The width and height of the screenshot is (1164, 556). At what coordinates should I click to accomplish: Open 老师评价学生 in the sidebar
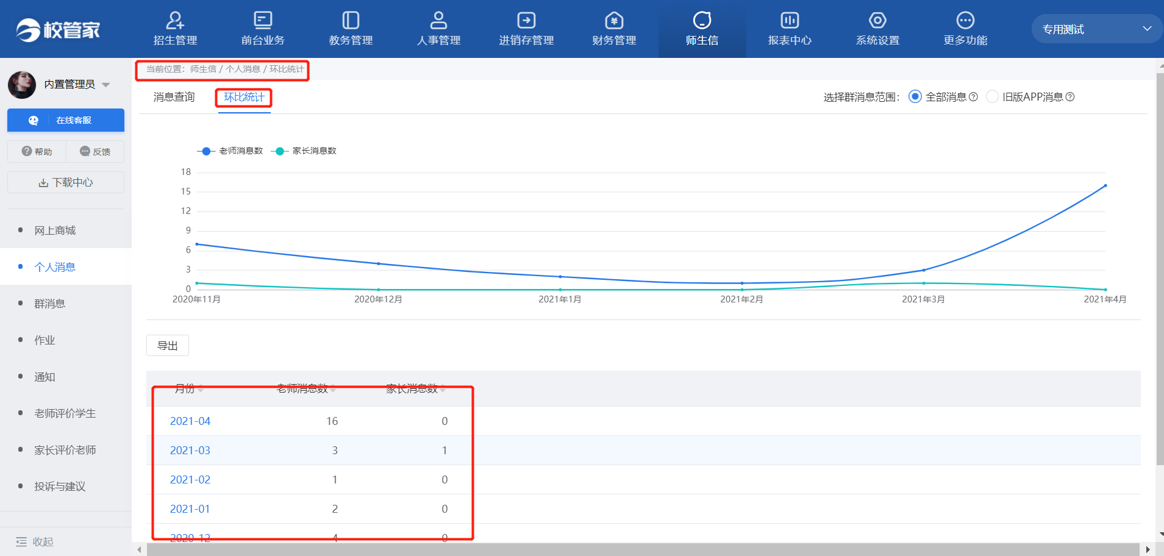[x=65, y=413]
